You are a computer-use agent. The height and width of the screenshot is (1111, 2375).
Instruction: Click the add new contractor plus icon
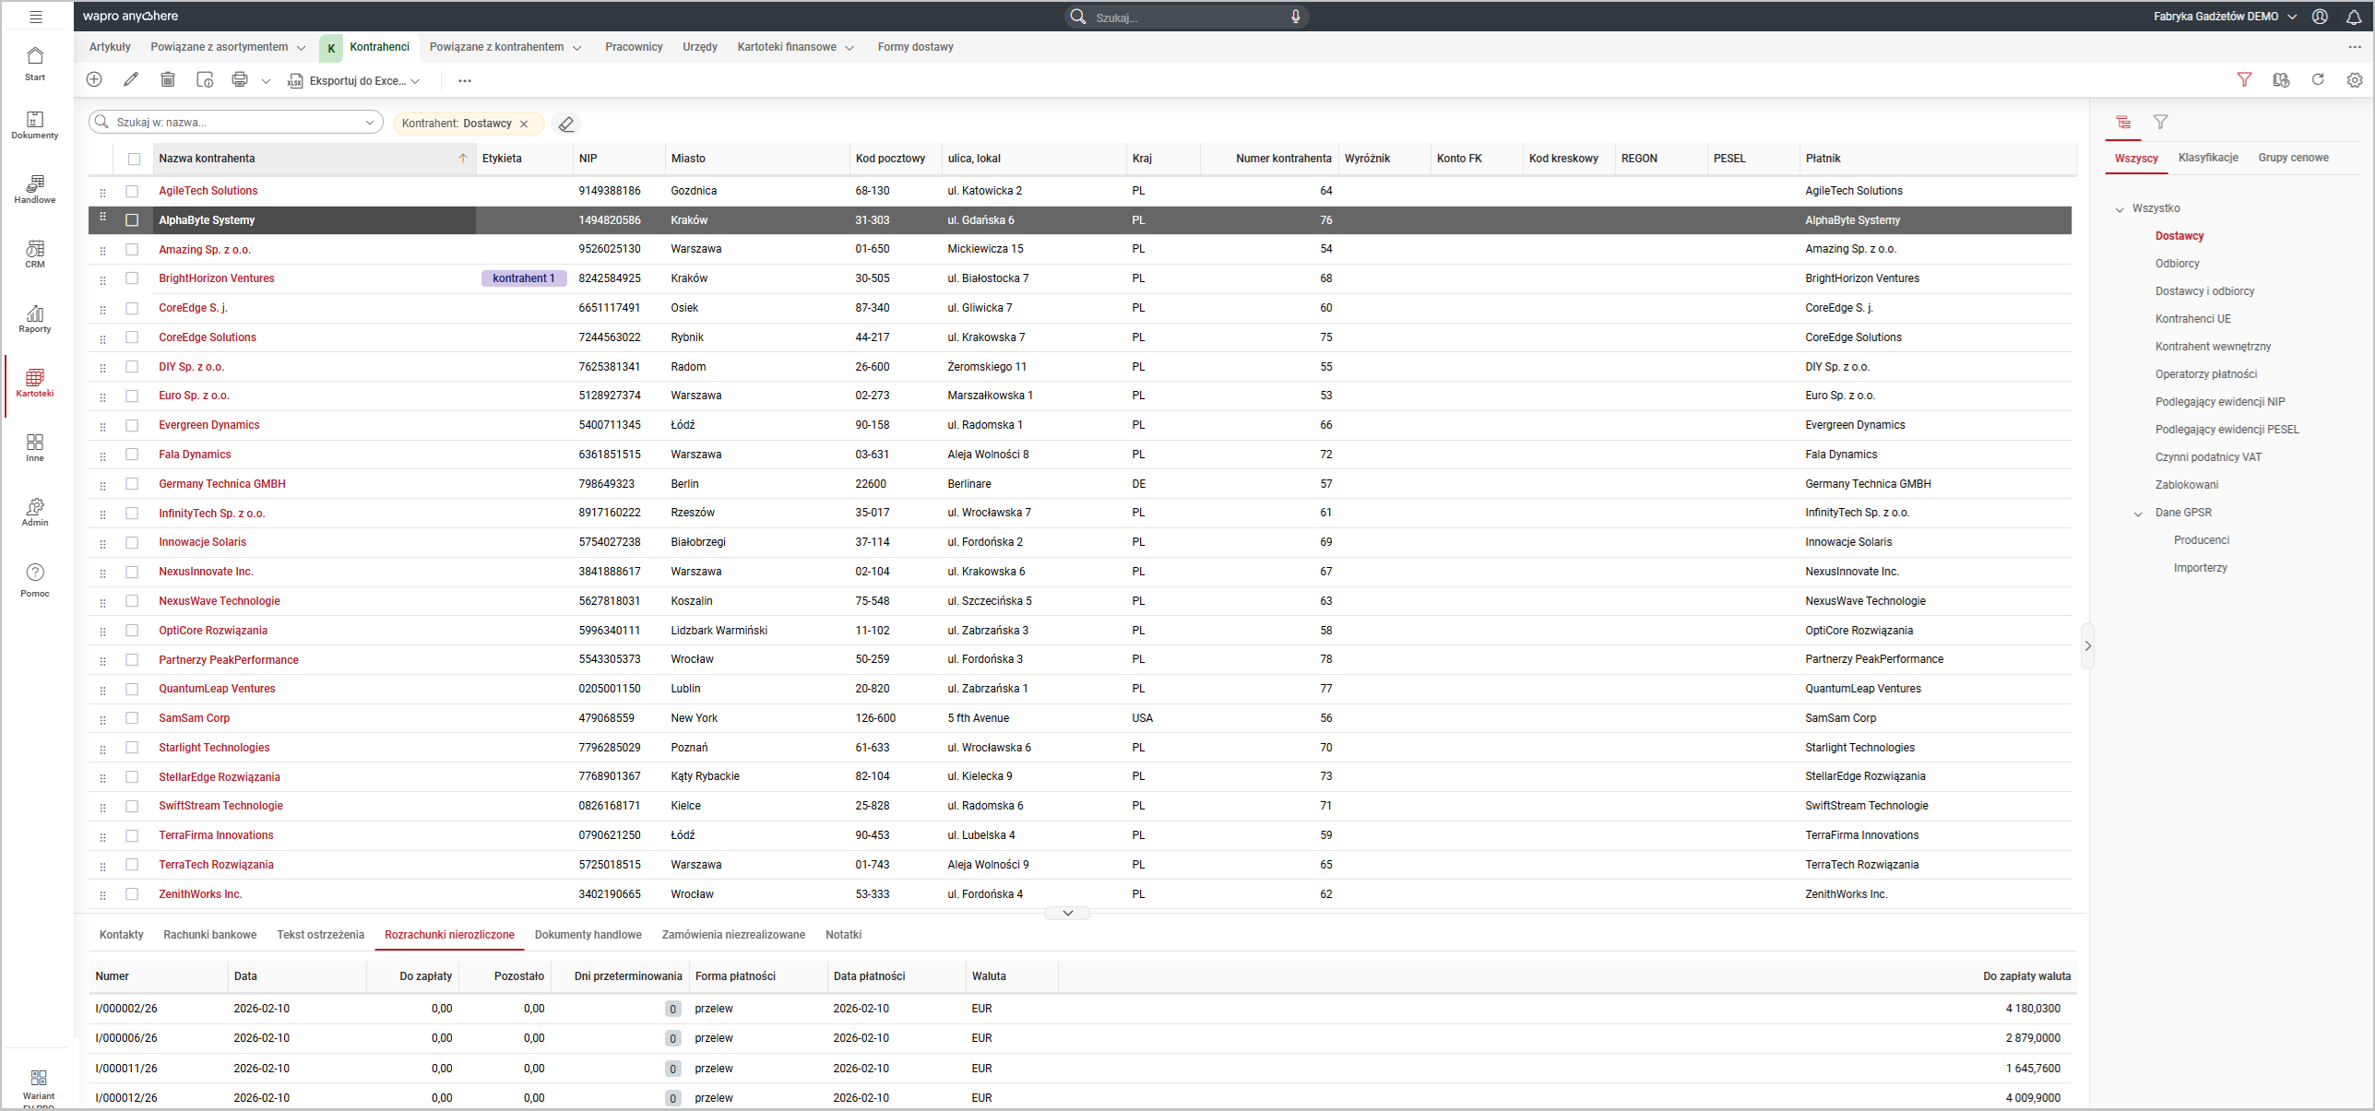click(x=94, y=80)
